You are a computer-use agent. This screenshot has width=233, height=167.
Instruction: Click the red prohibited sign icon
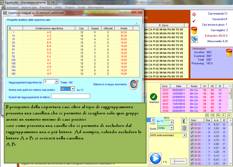[194, 14]
